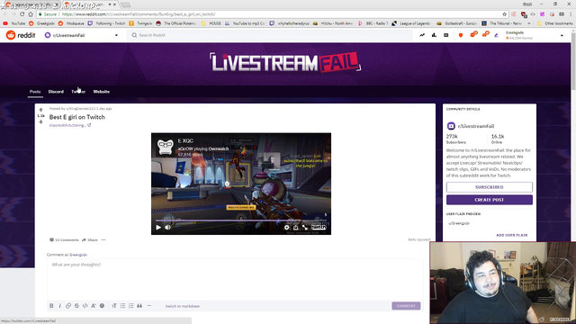
Task: Open the Twitter tab
Action: tap(78, 92)
